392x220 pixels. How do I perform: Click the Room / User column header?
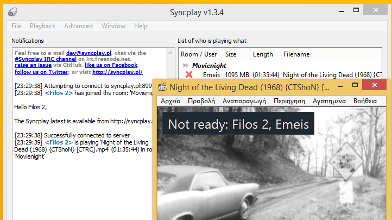pos(199,54)
